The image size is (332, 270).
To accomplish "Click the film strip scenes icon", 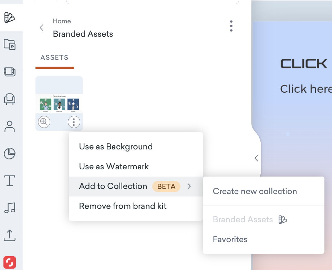I will pyautogui.click(x=9, y=71).
